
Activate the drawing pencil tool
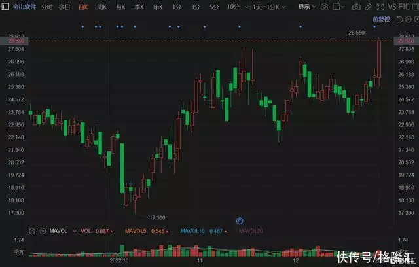coord(368,7)
